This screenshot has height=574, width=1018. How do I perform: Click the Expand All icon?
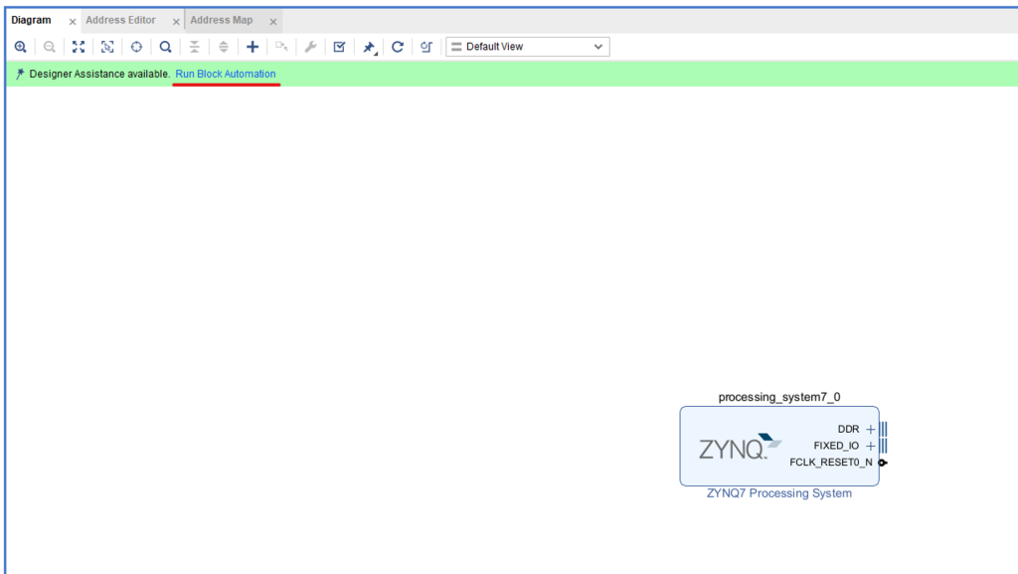(224, 47)
